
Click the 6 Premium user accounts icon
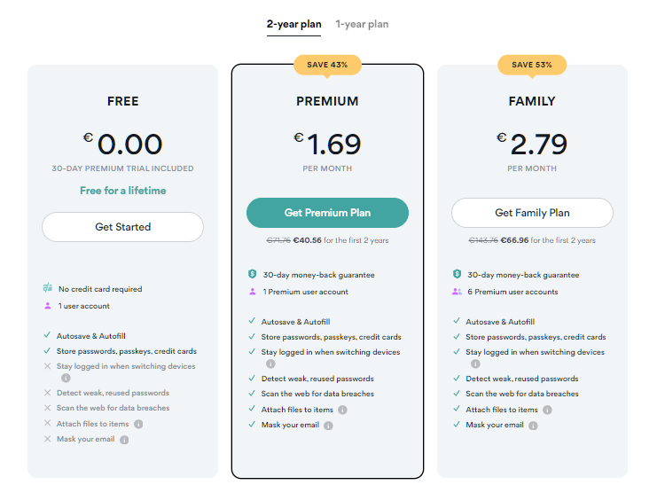click(457, 292)
